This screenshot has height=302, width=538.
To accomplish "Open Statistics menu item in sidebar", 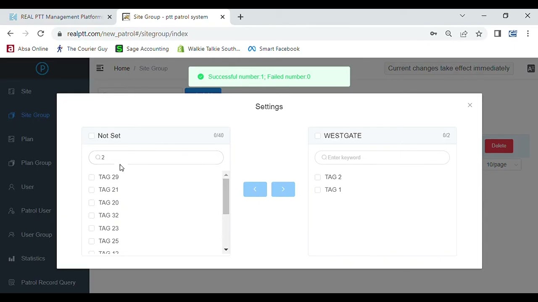I will pyautogui.click(x=33, y=258).
